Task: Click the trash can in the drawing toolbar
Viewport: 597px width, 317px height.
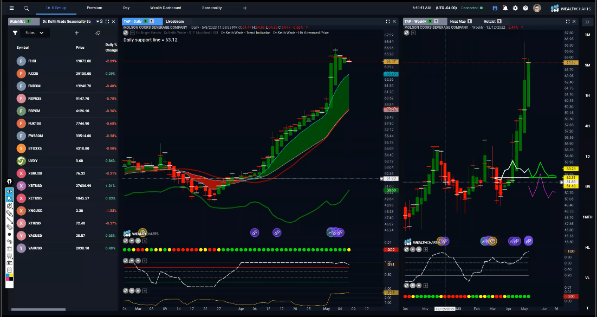Action: point(10,248)
